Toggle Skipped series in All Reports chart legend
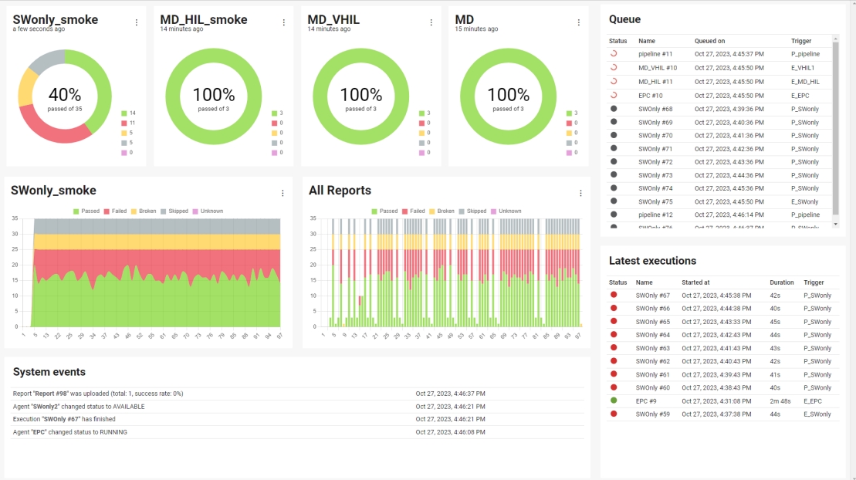 [x=472, y=211]
